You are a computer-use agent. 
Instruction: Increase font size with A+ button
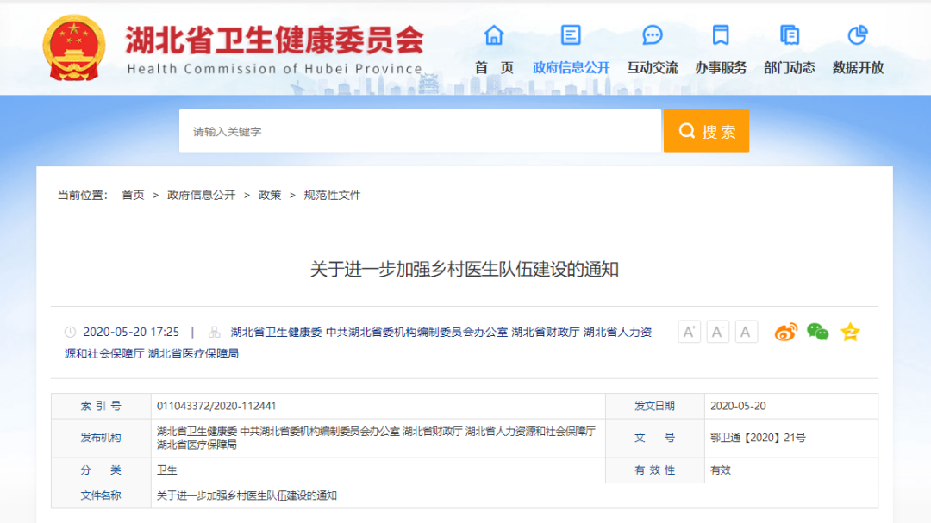coord(689,332)
